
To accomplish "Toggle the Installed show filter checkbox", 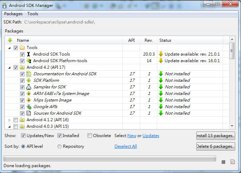I will [59, 136].
